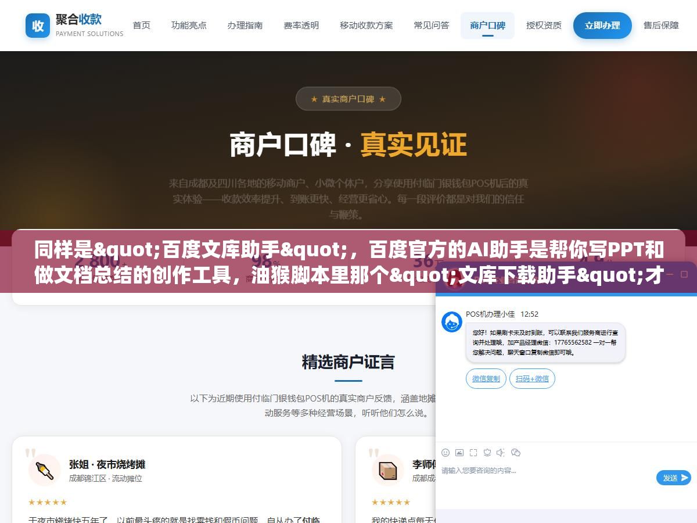697x523 pixels.
Task: Click the 立即办理 button
Action: click(602, 26)
